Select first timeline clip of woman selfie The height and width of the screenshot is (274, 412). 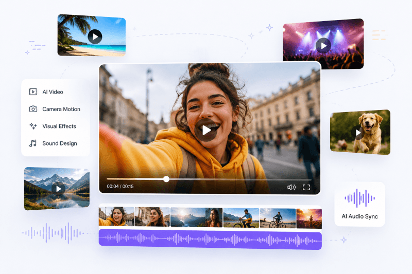[116, 216]
